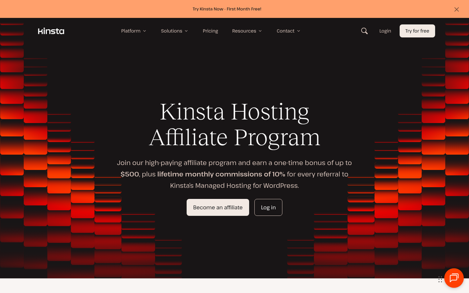The image size is (469, 293).
Task: Open the search icon in navigation
Action: pos(364,31)
